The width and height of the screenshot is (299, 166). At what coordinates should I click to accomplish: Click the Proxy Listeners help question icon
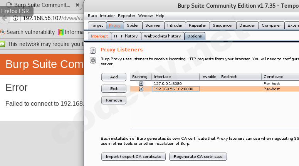pos(92,51)
